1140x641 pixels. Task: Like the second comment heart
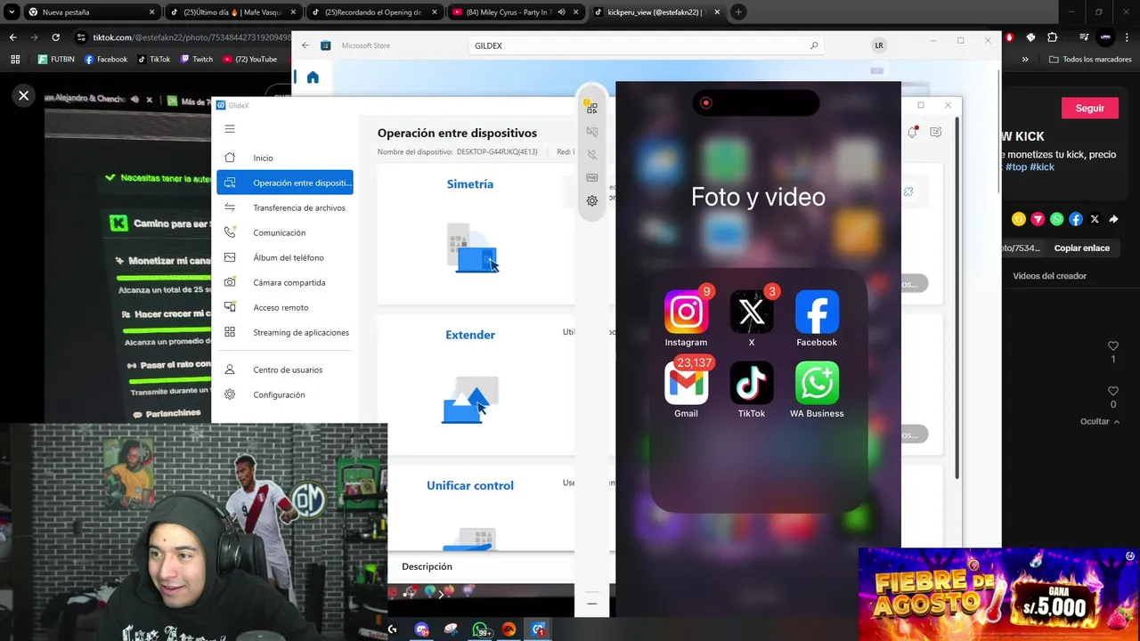coord(1113,391)
